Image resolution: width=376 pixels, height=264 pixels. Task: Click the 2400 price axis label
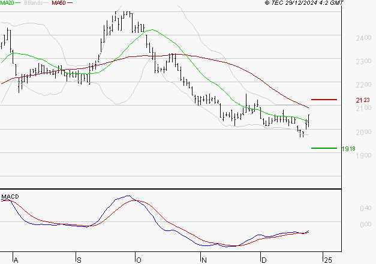[363, 38]
